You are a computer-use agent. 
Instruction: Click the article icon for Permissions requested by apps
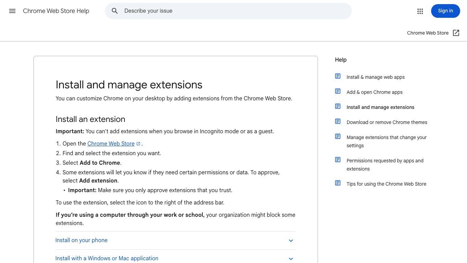tap(338, 160)
